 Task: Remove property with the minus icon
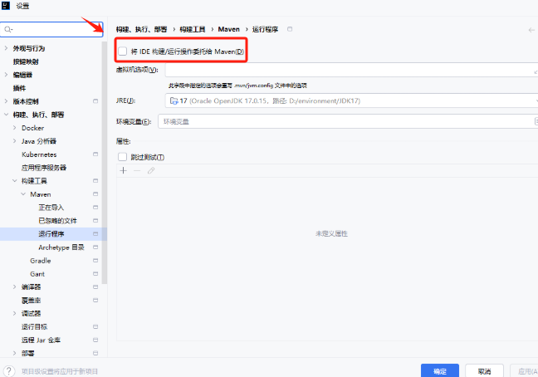[x=137, y=170]
